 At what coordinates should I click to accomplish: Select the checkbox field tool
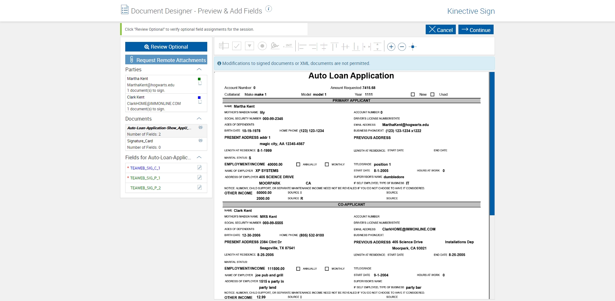point(237,46)
